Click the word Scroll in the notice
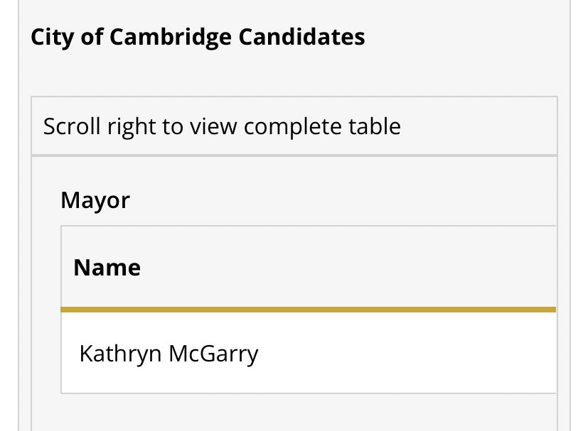The width and height of the screenshot is (588, 431). click(x=72, y=126)
